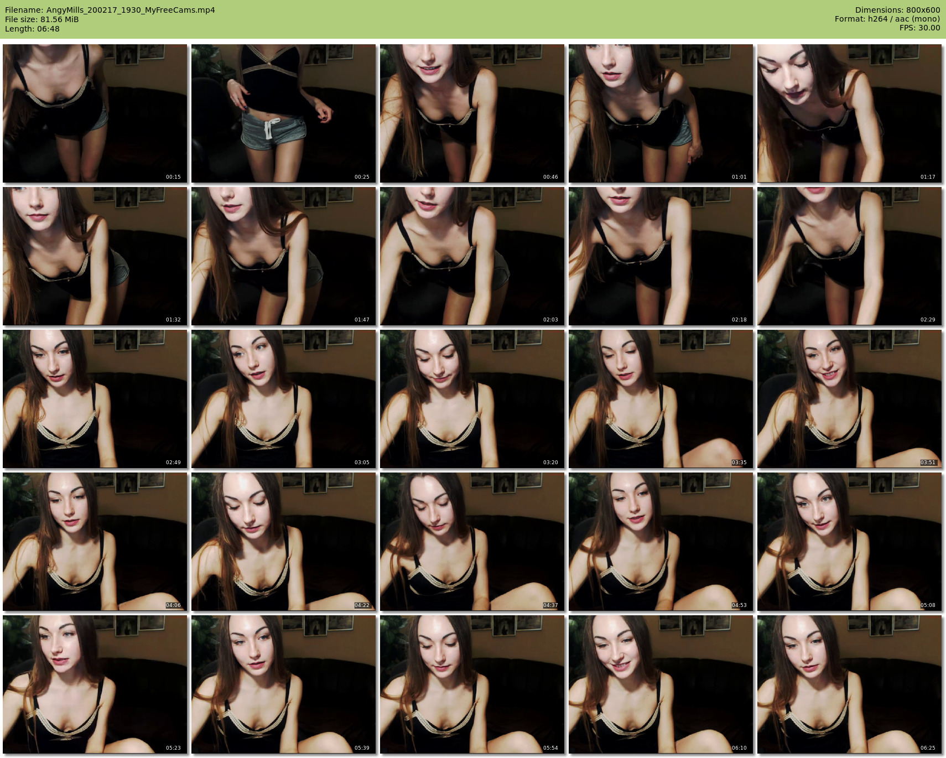Click the Filename line in the header

click(x=110, y=10)
